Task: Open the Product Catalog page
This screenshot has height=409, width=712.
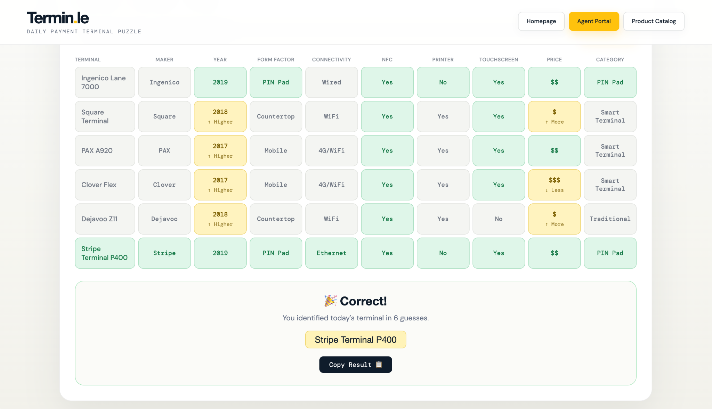Action: (x=654, y=21)
